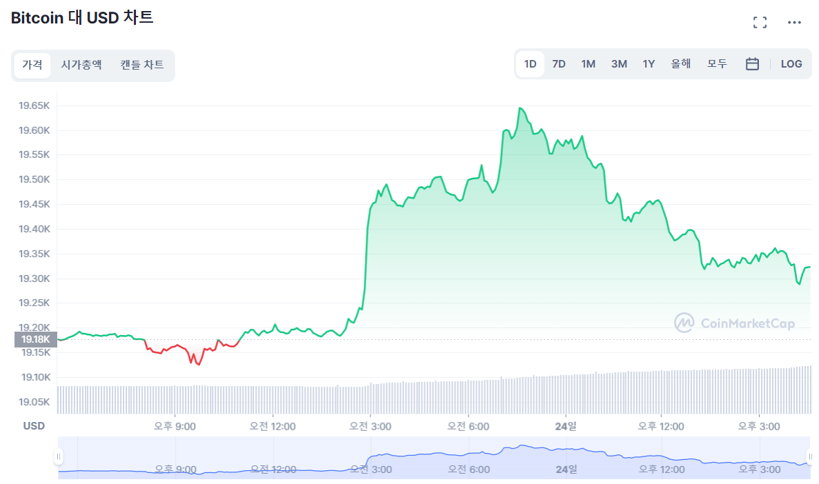
Task: Select the 올해 time range
Action: 680,63
